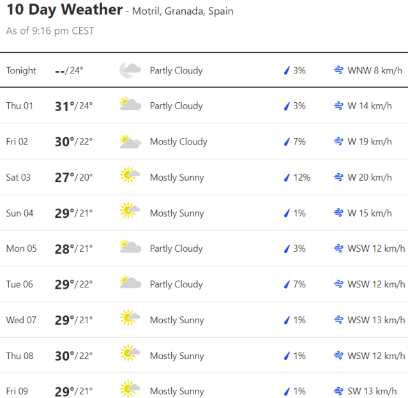Expand the Sun 04 forecast row
The width and height of the screenshot is (408, 398).
[204, 213]
